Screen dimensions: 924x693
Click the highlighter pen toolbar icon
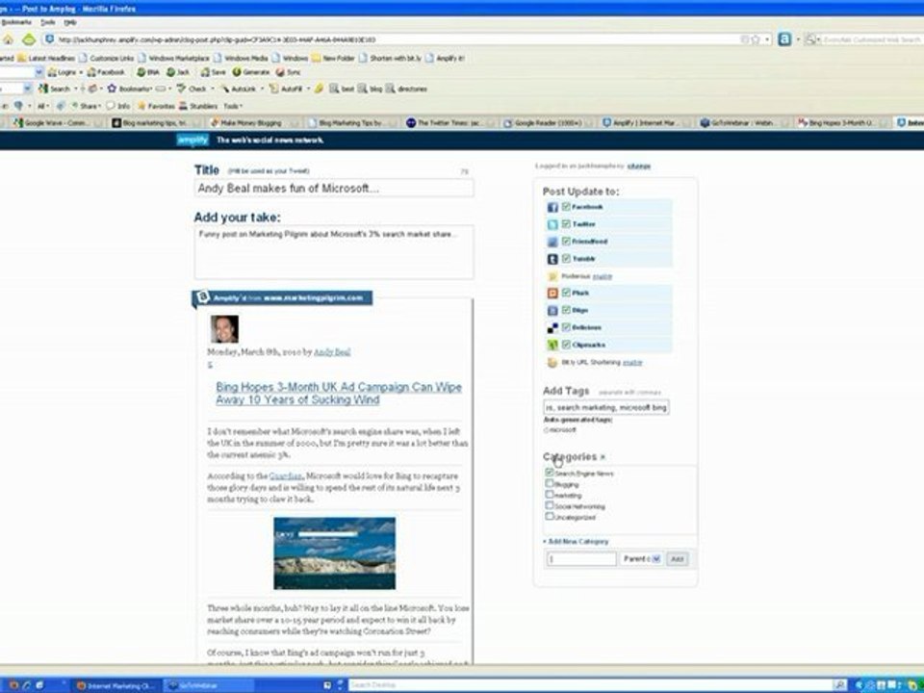click(x=319, y=89)
